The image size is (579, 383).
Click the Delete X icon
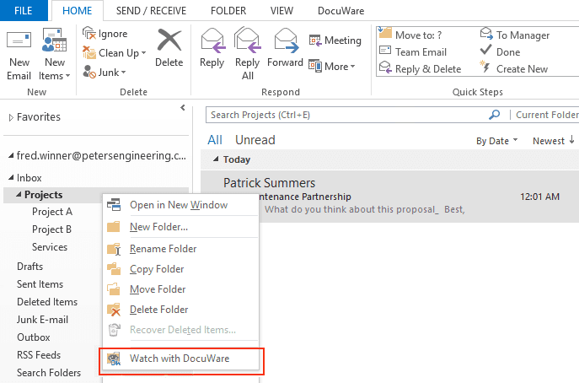coord(169,40)
